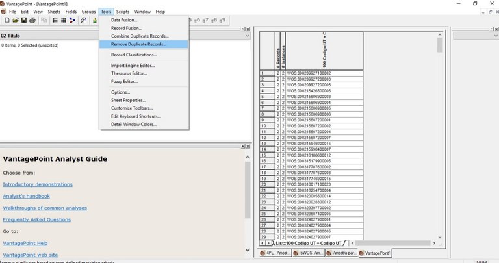This screenshot has height=263, width=499.
Task: Click the sheet-tab scroll left arrow
Action: [x=262, y=243]
